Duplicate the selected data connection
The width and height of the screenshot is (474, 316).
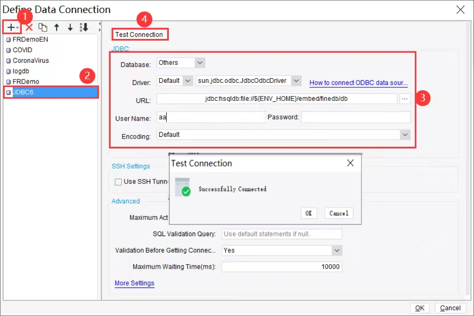pyautogui.click(x=43, y=27)
